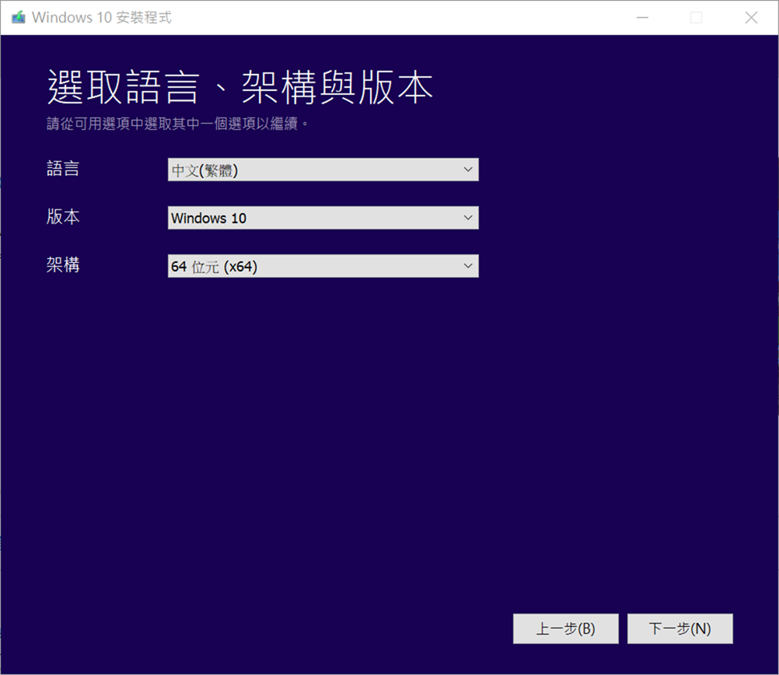Click the 上一步(B) back button
779x675 pixels.
(x=566, y=628)
